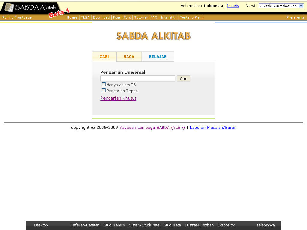The width and height of the screenshot is (307, 230).
Task: Open Preferensi settings link
Action: coord(295,17)
